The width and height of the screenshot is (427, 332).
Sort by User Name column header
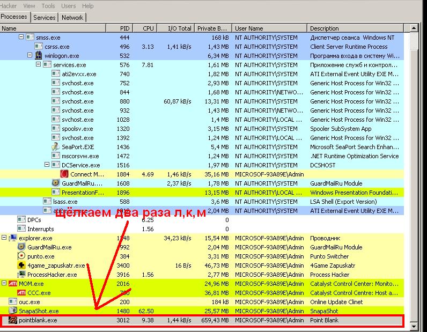pyautogui.click(x=270, y=28)
